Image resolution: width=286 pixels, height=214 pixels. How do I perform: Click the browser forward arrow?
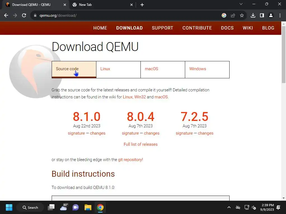pos(15,16)
